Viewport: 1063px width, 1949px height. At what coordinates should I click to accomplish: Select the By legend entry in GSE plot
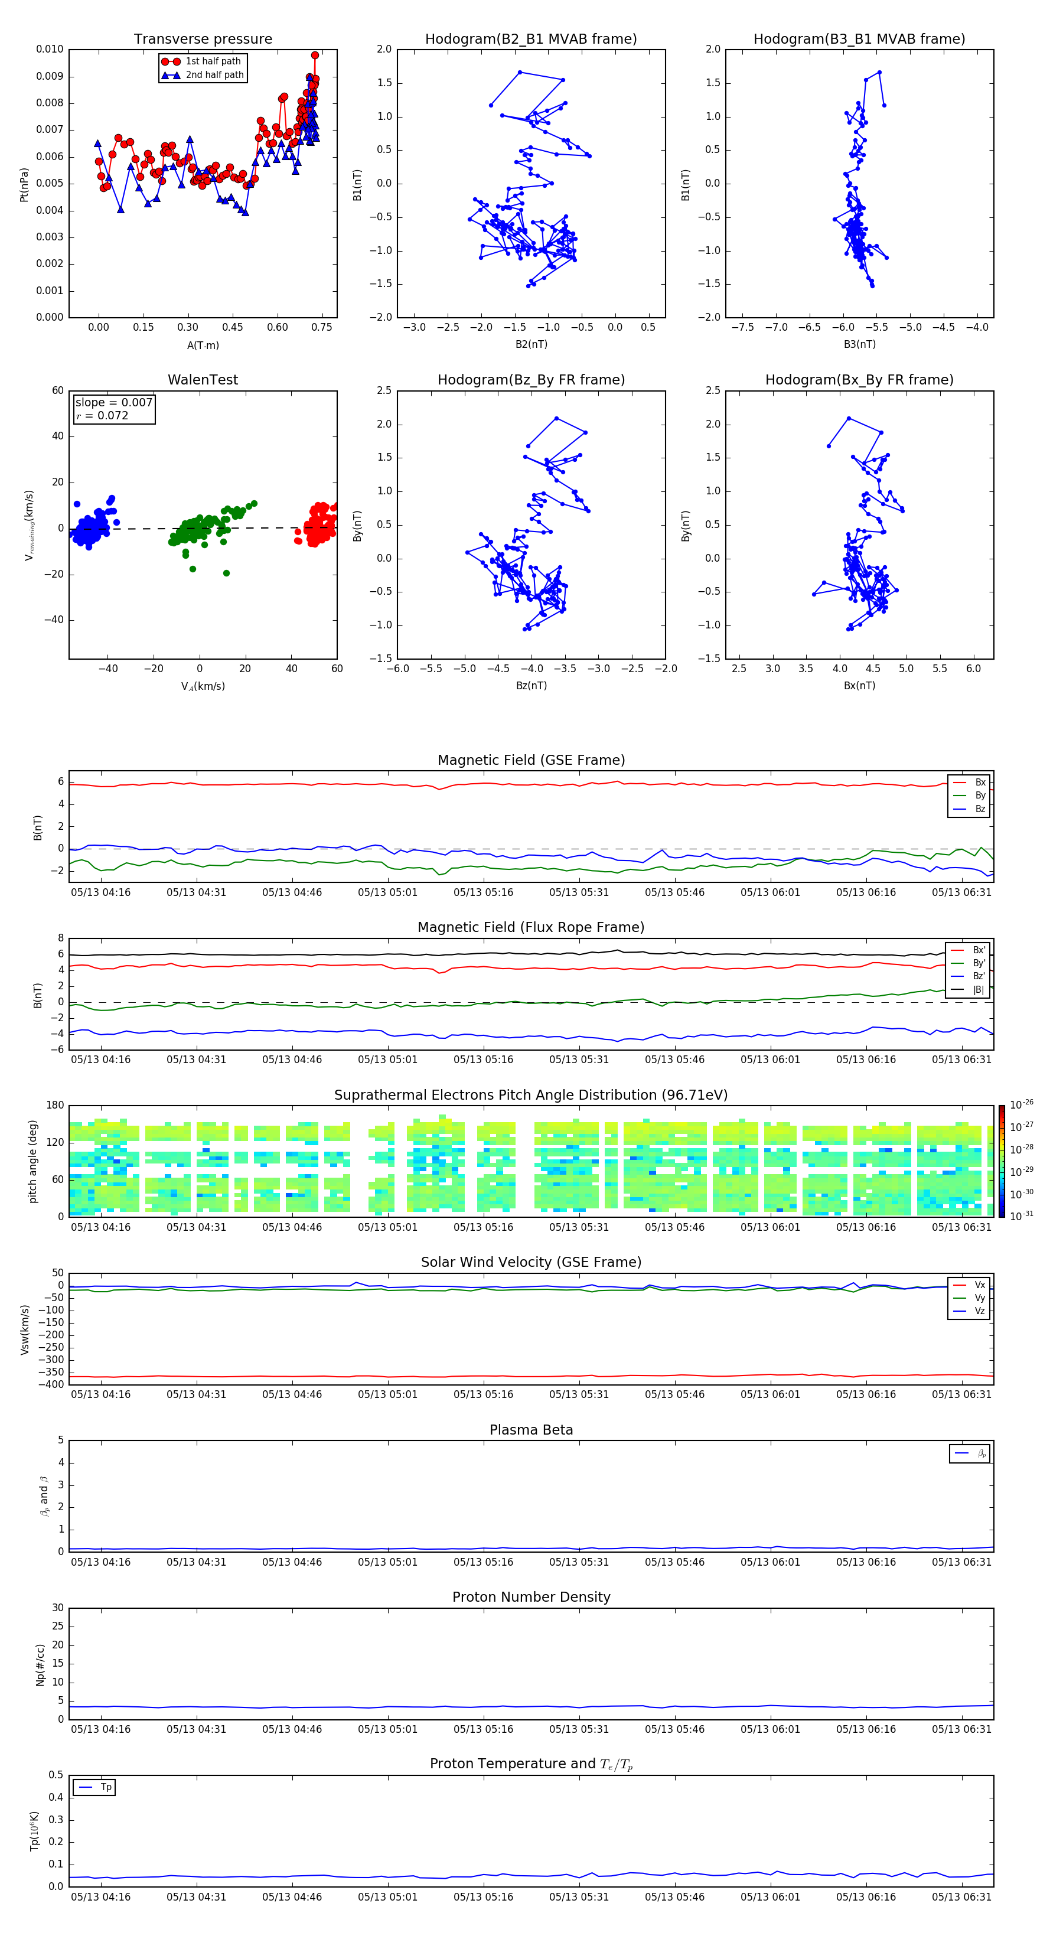pyautogui.click(x=969, y=795)
